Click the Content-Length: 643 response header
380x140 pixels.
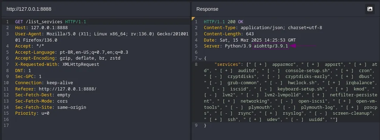(x=229, y=34)
